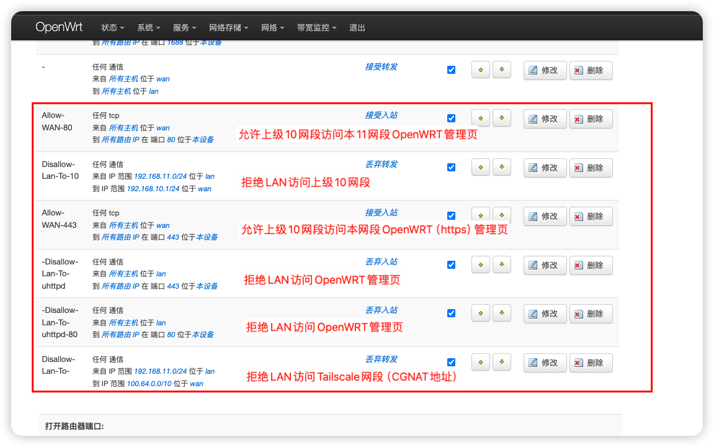The height and width of the screenshot is (447, 714).
Task: Move Disallow-Lan-To-10 rule down with arrow
Action: click(x=501, y=168)
